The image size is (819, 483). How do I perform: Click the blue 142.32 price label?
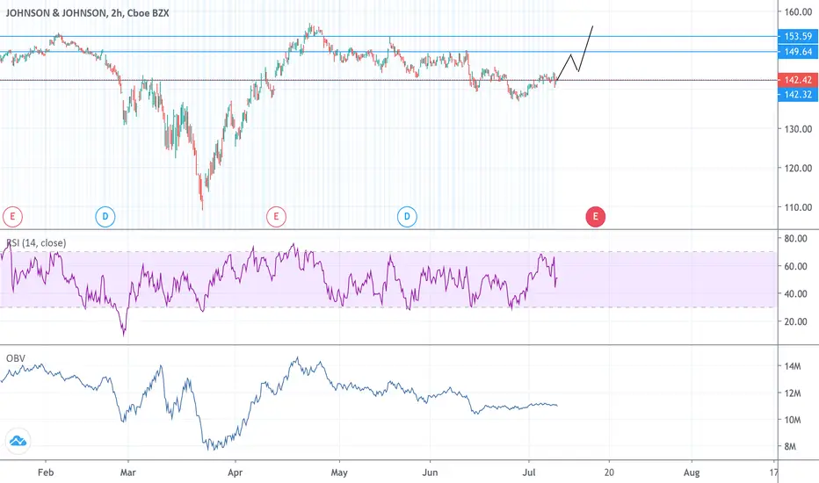point(798,95)
